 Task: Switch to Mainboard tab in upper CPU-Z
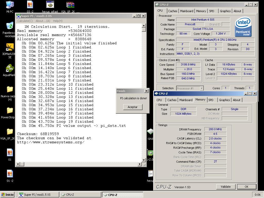tap(187, 11)
